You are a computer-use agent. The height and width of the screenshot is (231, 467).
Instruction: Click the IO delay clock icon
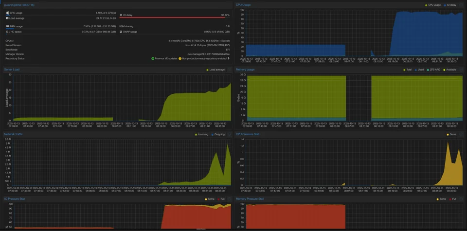[121, 15]
